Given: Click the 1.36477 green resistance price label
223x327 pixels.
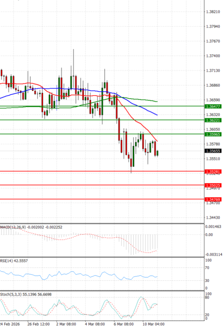Looking at the screenshot, I should click(213, 106).
